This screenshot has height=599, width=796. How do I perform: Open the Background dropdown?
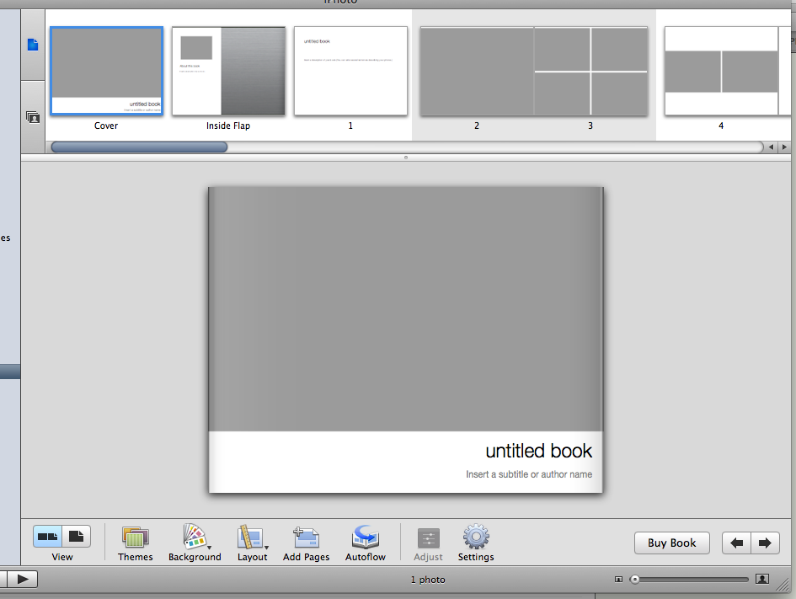(195, 537)
